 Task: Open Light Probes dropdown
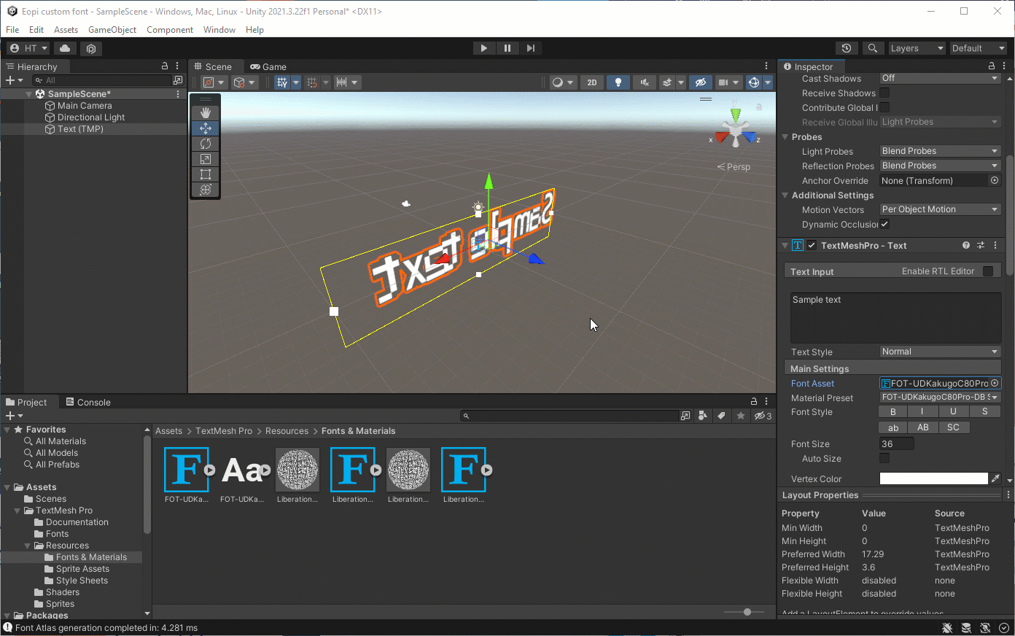coord(940,151)
